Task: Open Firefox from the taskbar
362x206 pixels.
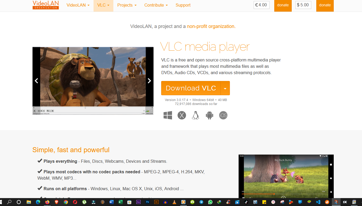Action: click(47, 202)
